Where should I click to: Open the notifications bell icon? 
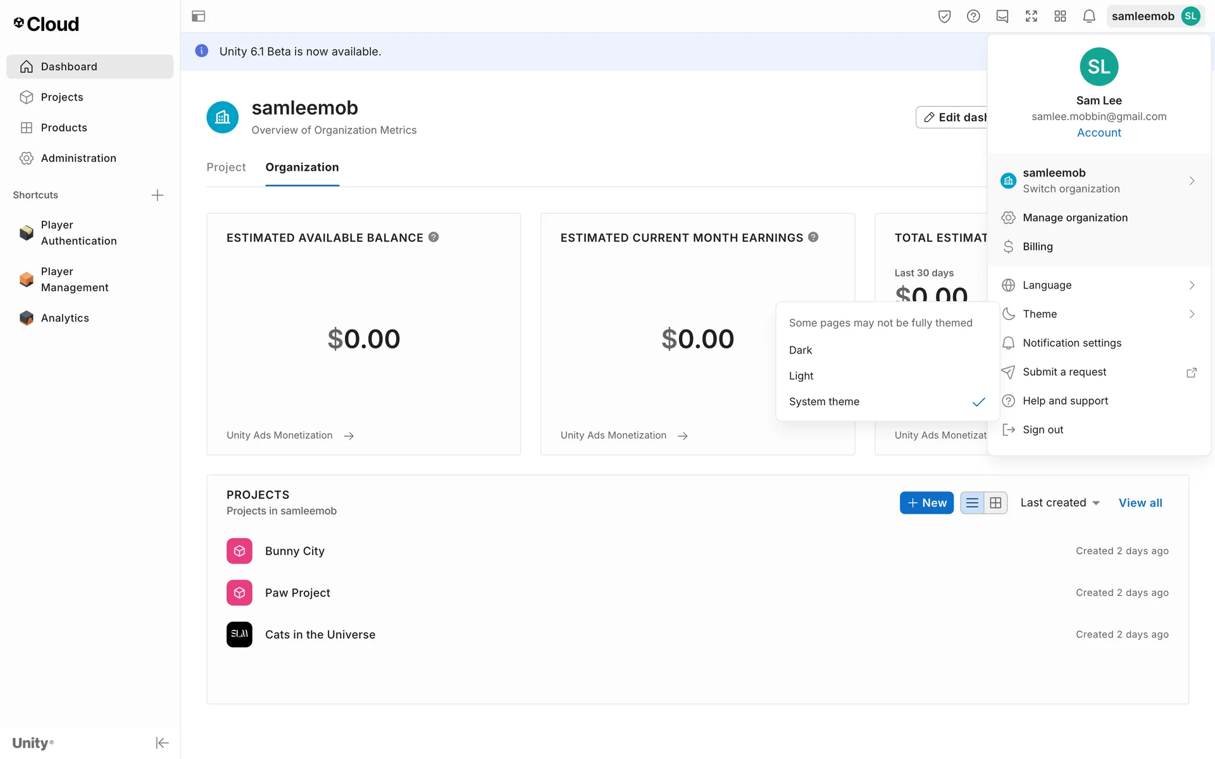[1088, 16]
